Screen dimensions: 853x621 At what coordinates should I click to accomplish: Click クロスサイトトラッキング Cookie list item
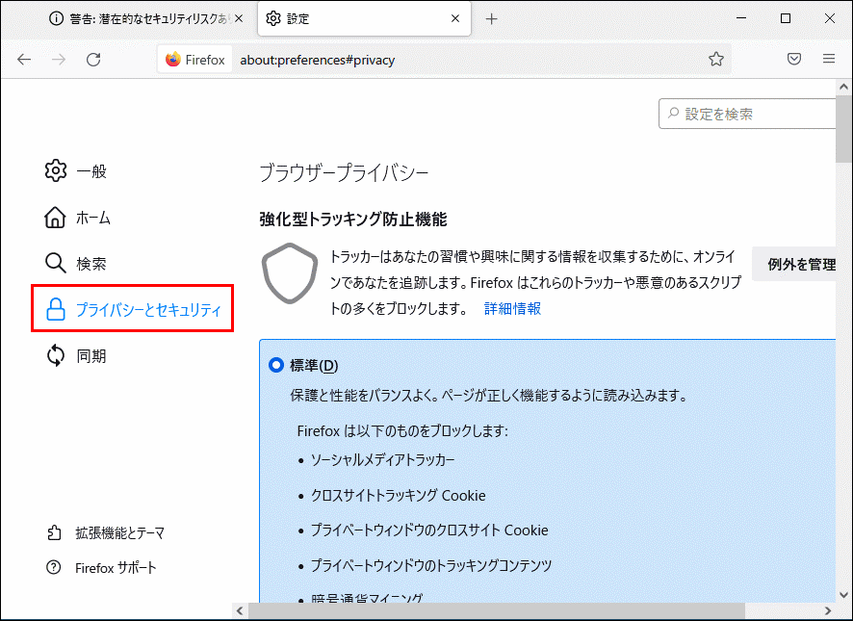tap(399, 495)
